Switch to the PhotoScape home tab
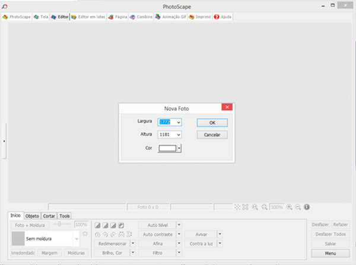The width and height of the screenshot is (356, 265). tap(17, 17)
